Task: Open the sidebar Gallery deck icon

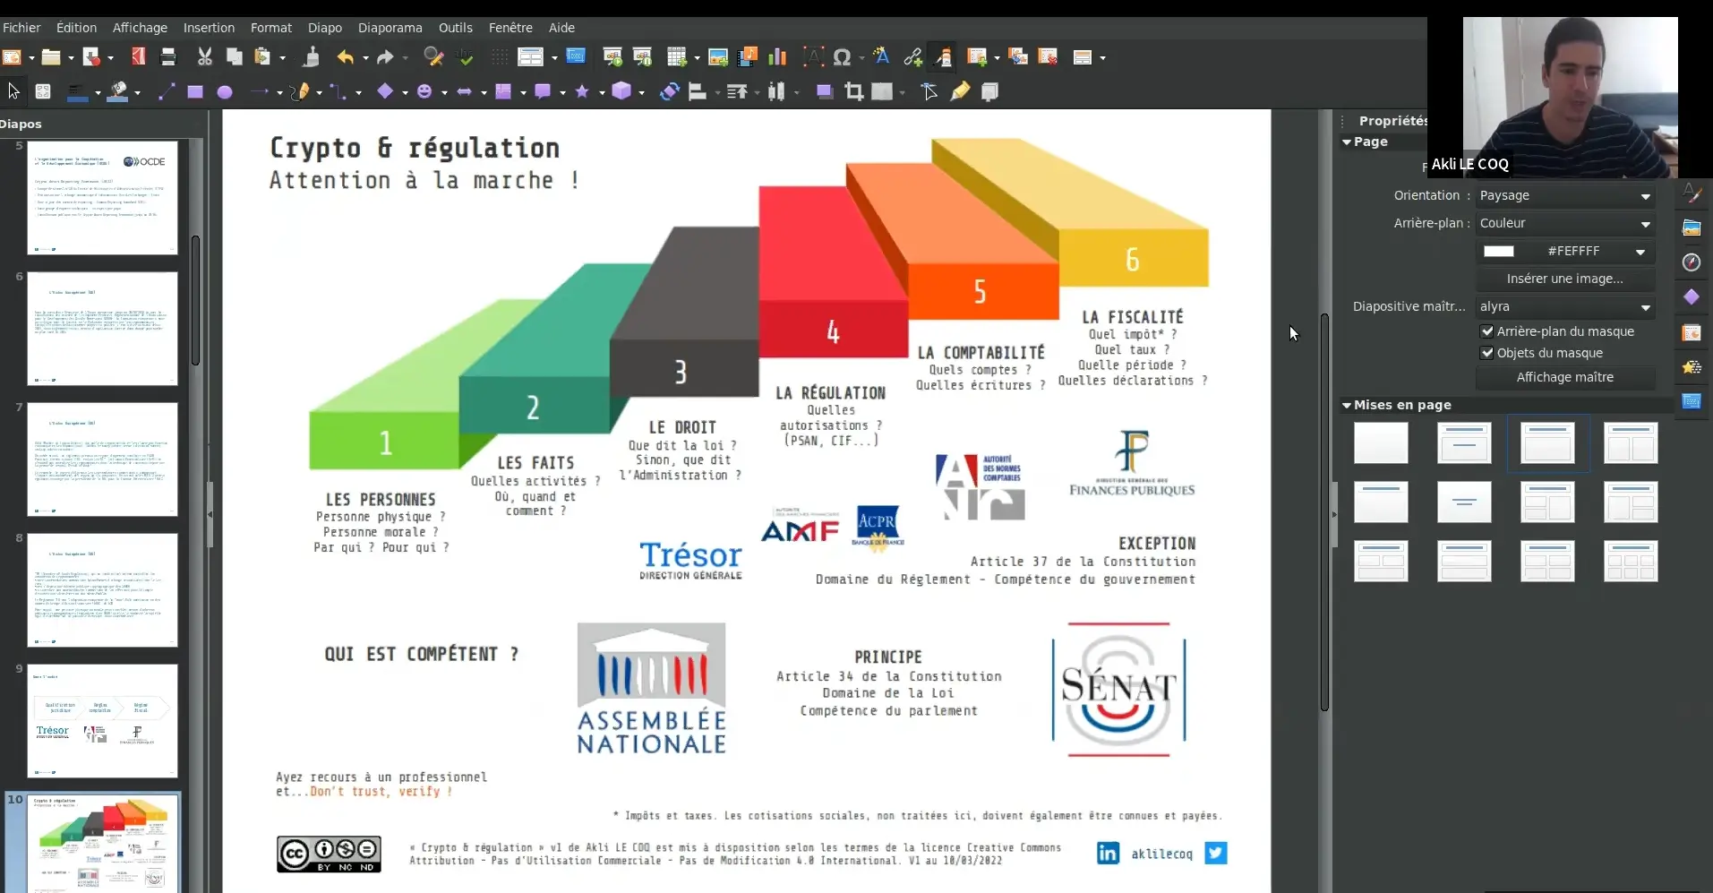Action: [x=1692, y=228]
